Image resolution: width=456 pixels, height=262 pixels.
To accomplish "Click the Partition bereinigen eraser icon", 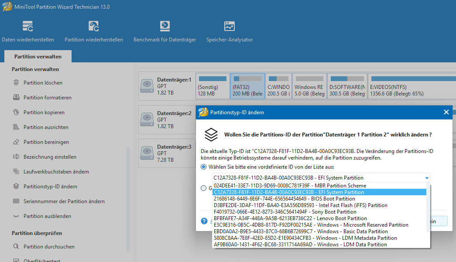I will pos(16,142).
